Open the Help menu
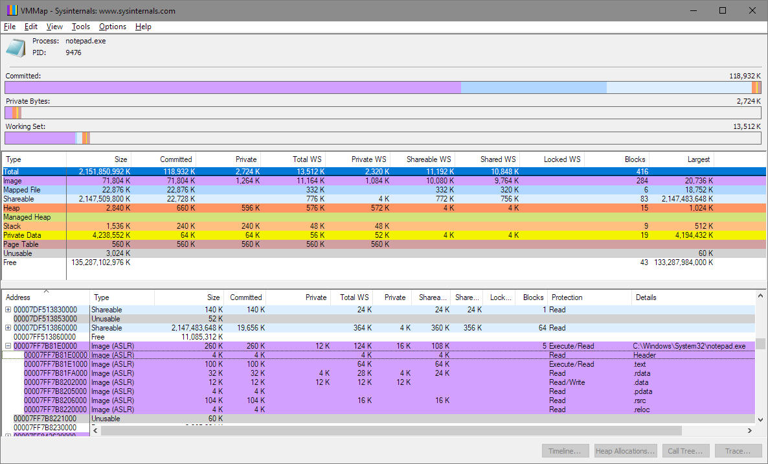Screen dimensions: 768x464 pos(143,27)
